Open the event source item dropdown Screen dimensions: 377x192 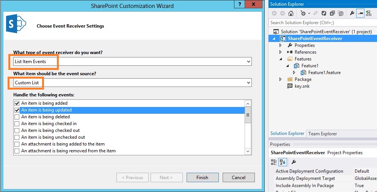tap(248, 83)
